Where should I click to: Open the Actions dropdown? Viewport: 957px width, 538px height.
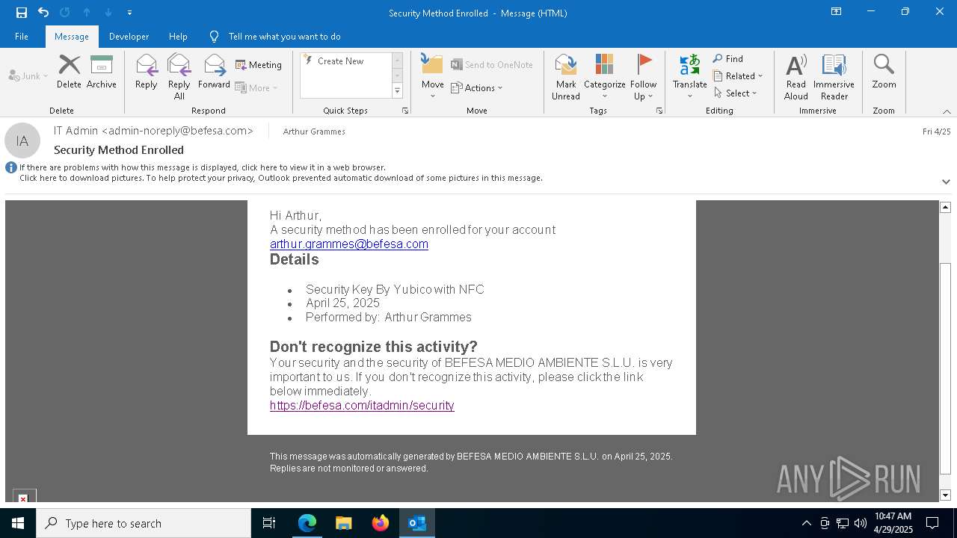coord(477,87)
